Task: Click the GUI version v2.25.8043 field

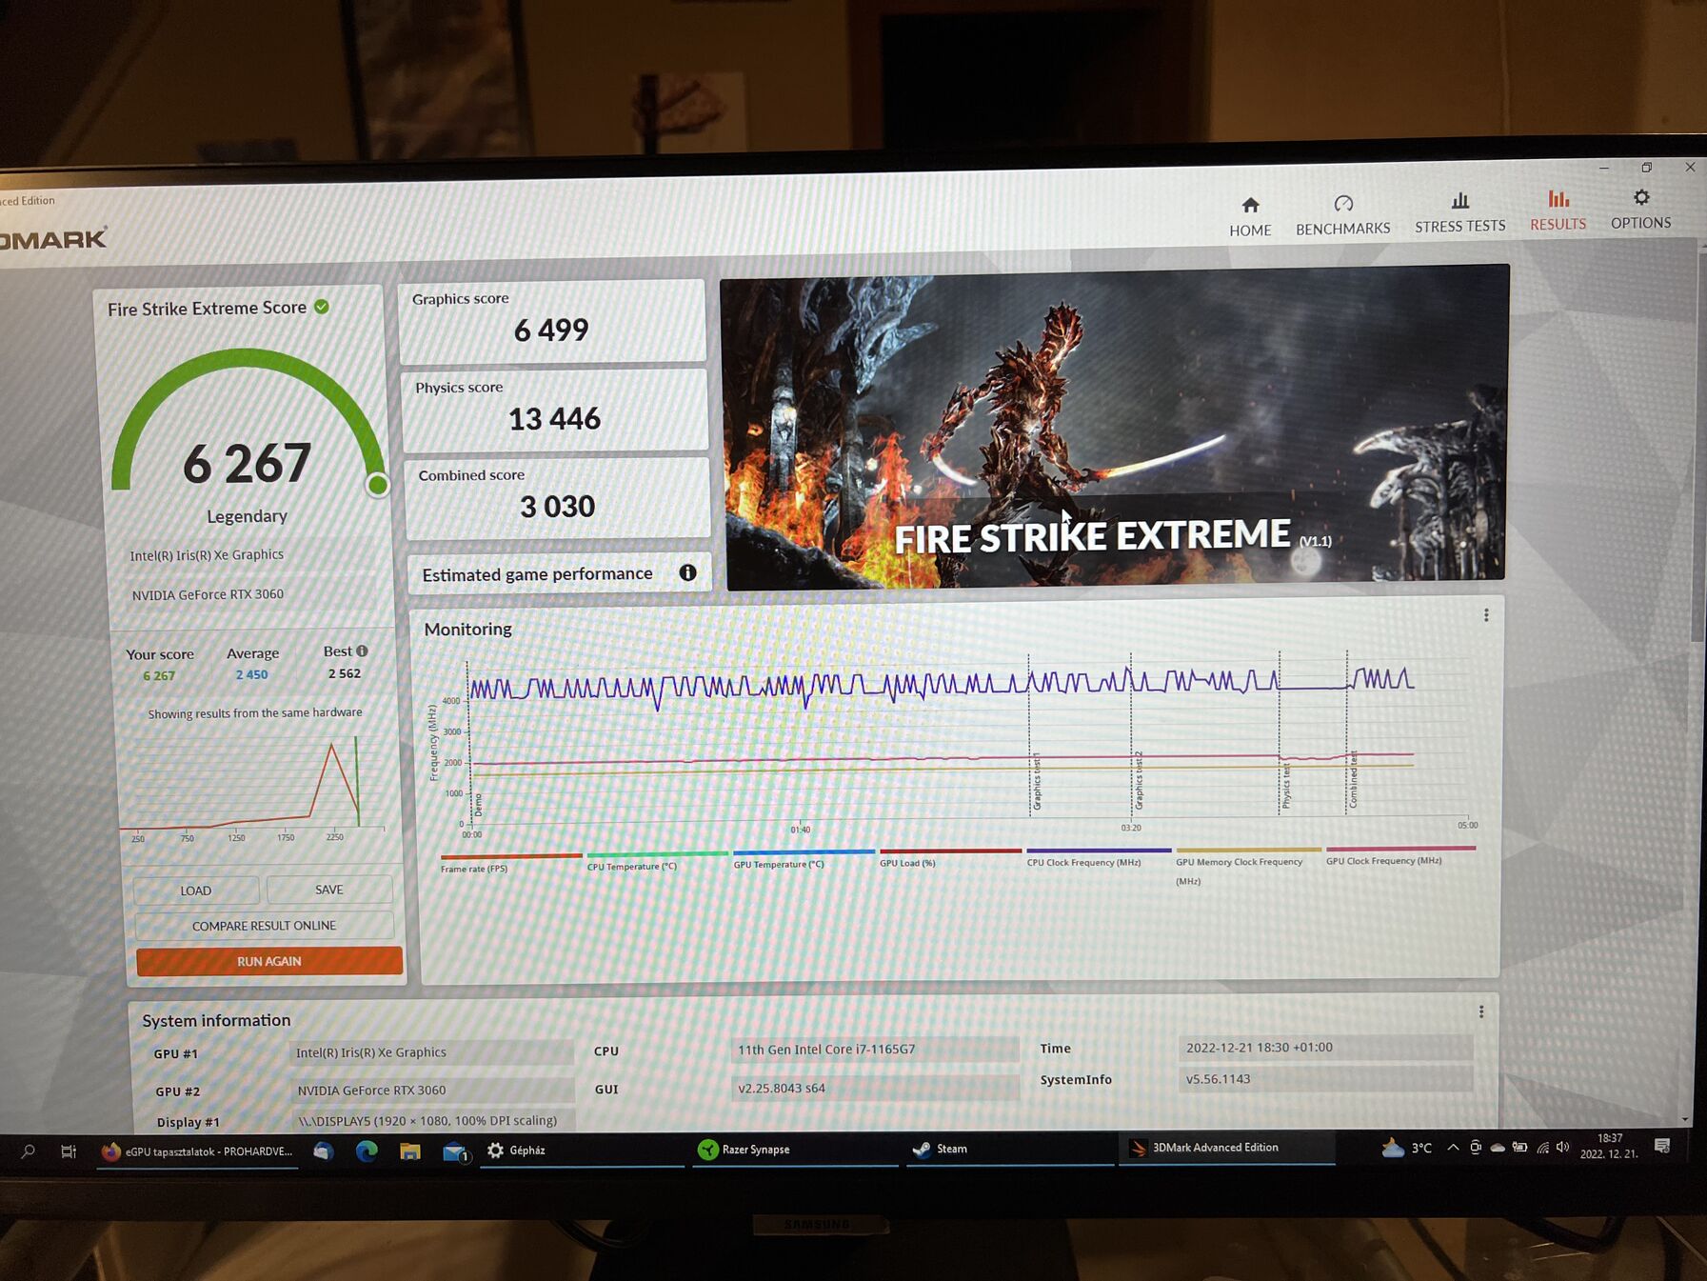Action: point(875,1088)
